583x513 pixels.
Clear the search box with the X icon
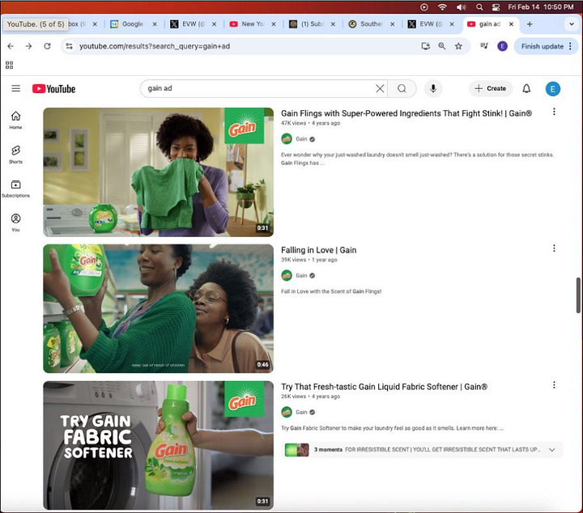(x=380, y=88)
